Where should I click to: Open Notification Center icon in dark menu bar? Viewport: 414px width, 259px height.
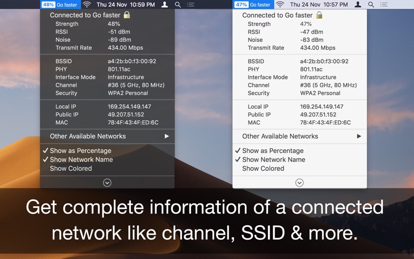coord(191,5)
